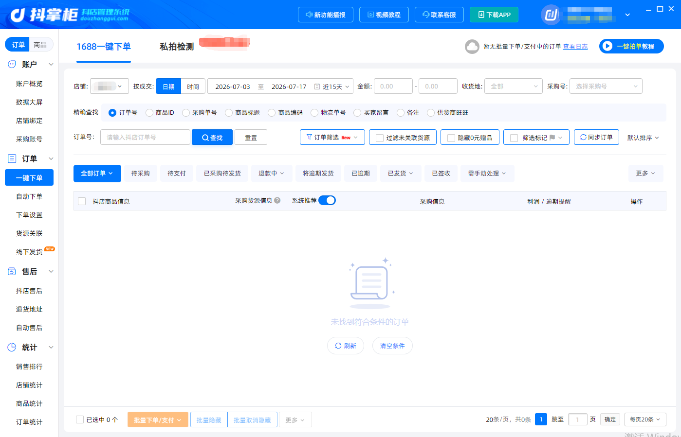Open the 默认排序 sort dropdown
Viewport: 681px width, 437px height.
pos(643,138)
